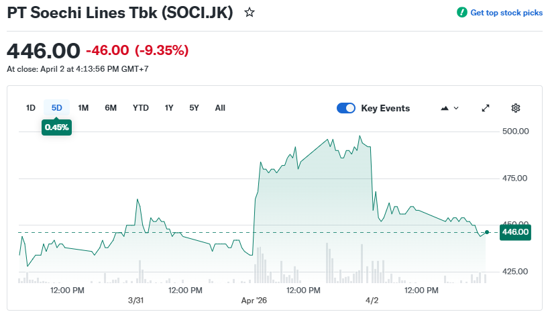The height and width of the screenshot is (312, 548).
Task: Select the 1D time range
Action: tap(31, 108)
